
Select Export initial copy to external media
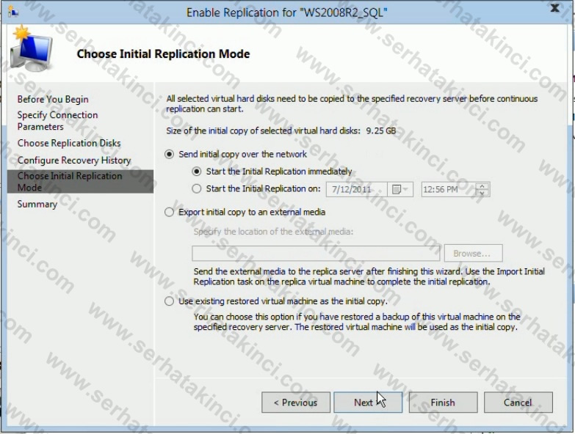click(169, 213)
